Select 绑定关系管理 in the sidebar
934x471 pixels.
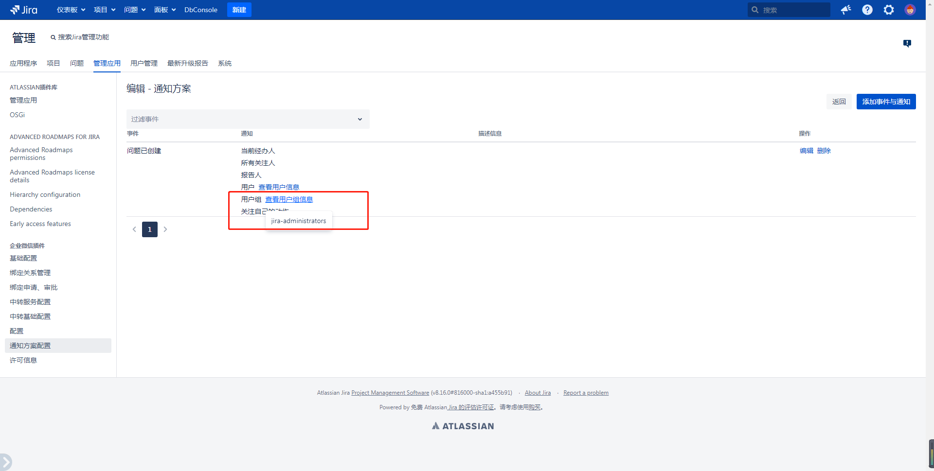(30, 273)
